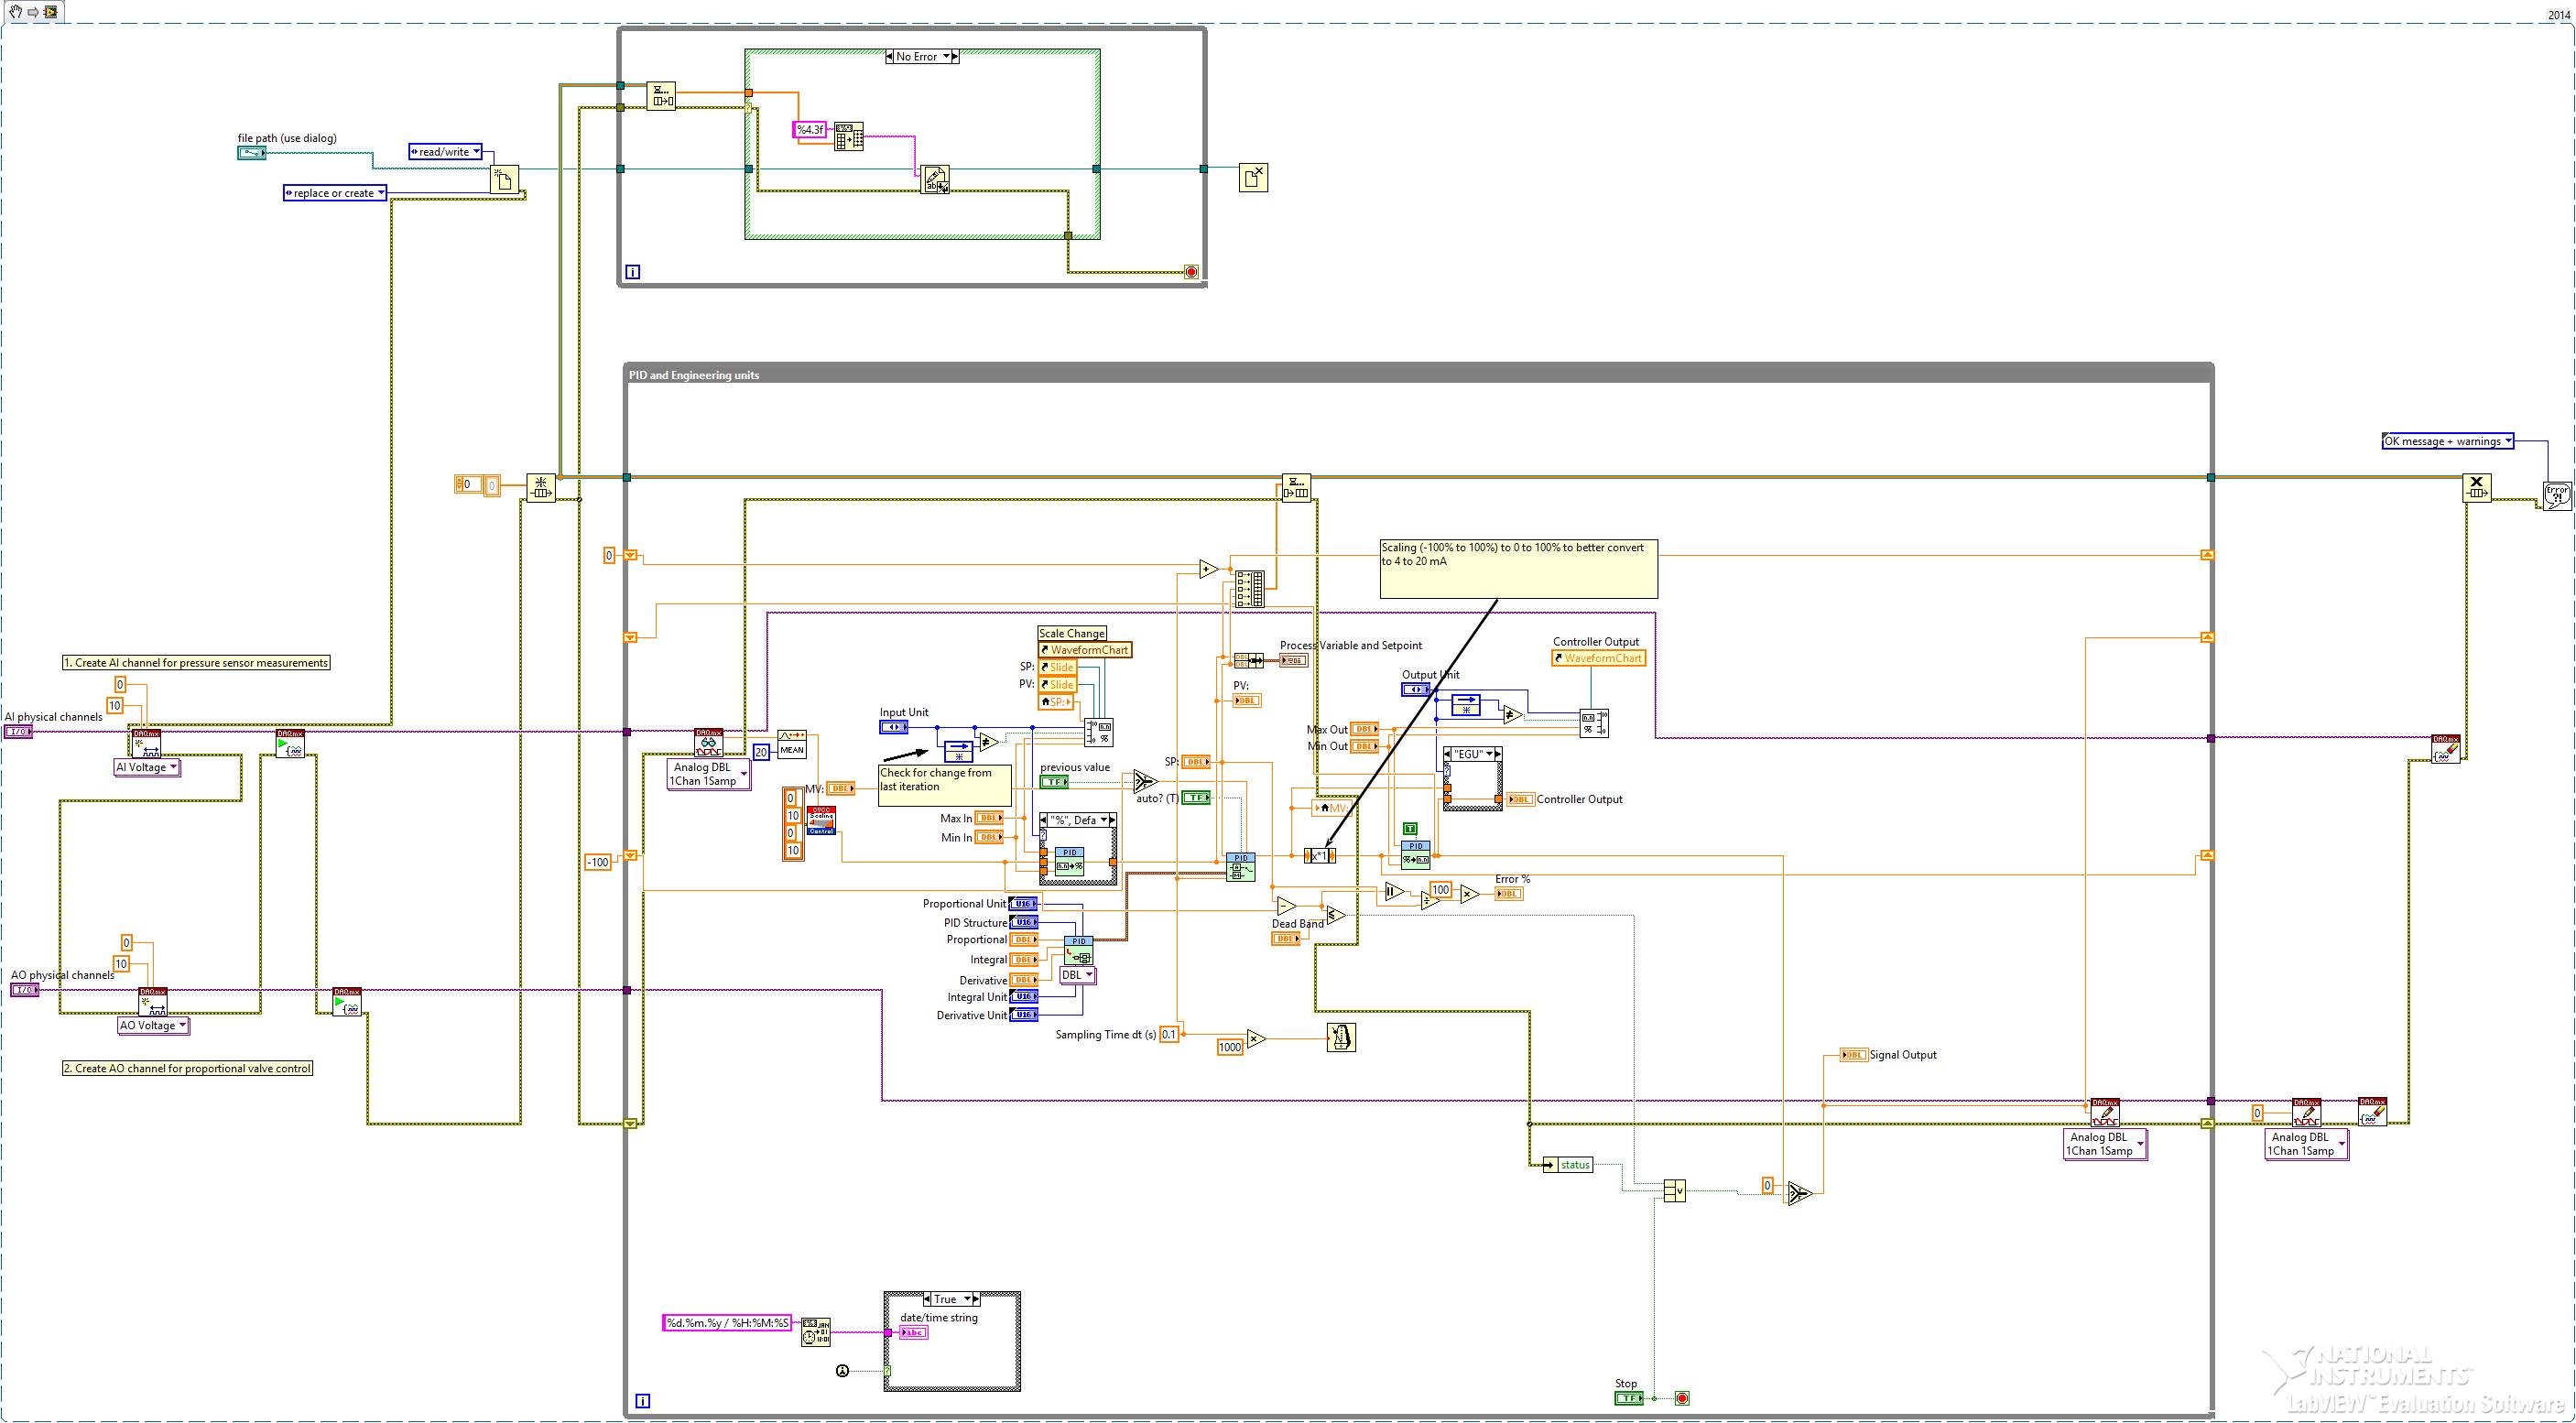Click the run arrow toolbar icon
This screenshot has height=1423, width=2576.
(33, 11)
